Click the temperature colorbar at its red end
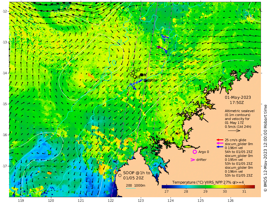The image size is (267, 206). click(x=253, y=187)
